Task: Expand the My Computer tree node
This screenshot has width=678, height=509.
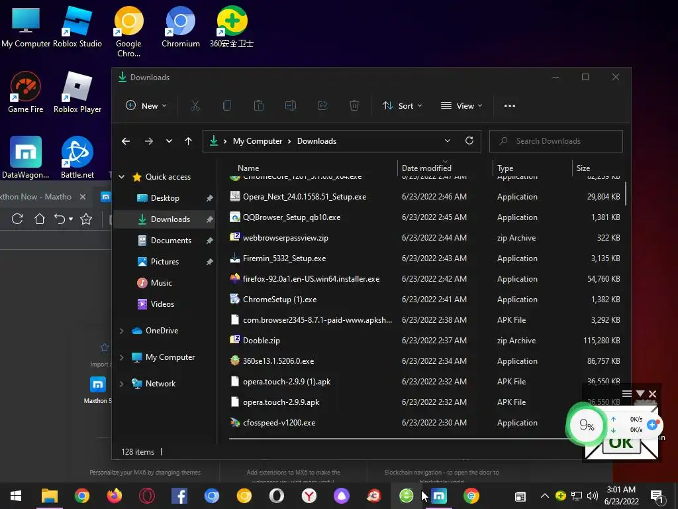Action: pos(122,357)
